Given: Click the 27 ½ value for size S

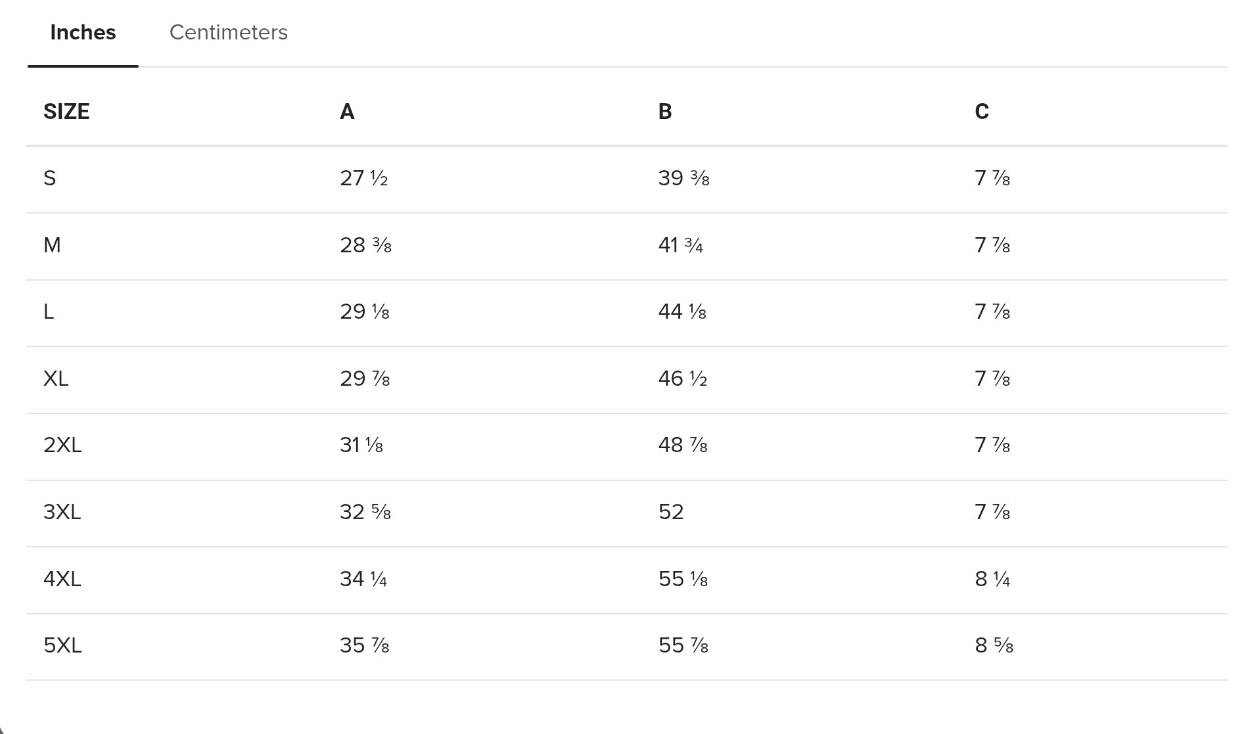Looking at the screenshot, I should 364,178.
